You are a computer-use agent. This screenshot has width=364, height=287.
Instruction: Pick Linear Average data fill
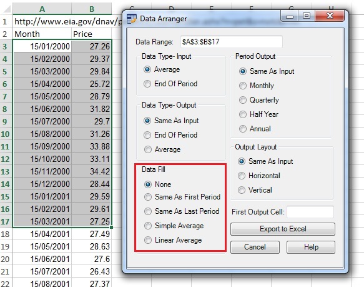173,240
